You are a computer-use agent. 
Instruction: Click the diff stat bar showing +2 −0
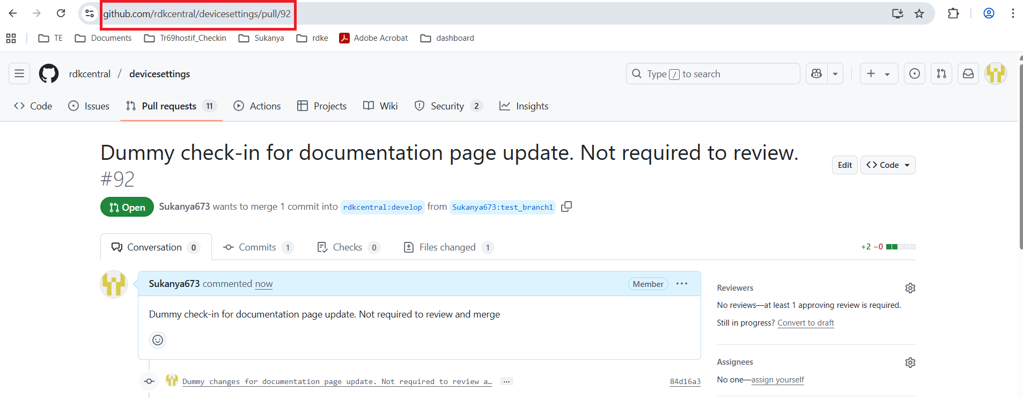point(900,247)
